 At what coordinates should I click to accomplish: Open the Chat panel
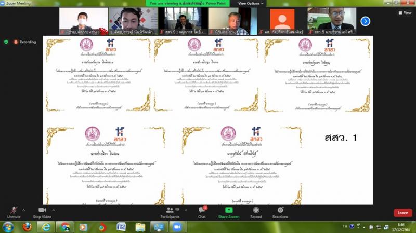202,213
